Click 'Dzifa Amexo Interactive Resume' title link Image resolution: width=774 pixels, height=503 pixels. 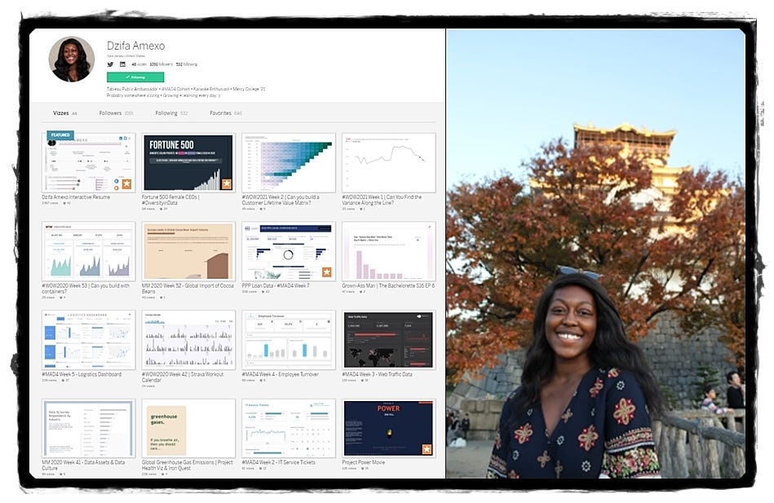pyautogui.click(x=76, y=197)
